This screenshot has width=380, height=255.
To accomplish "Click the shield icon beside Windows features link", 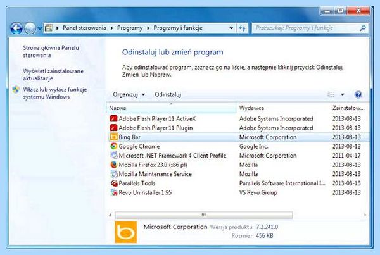I will point(16,90).
